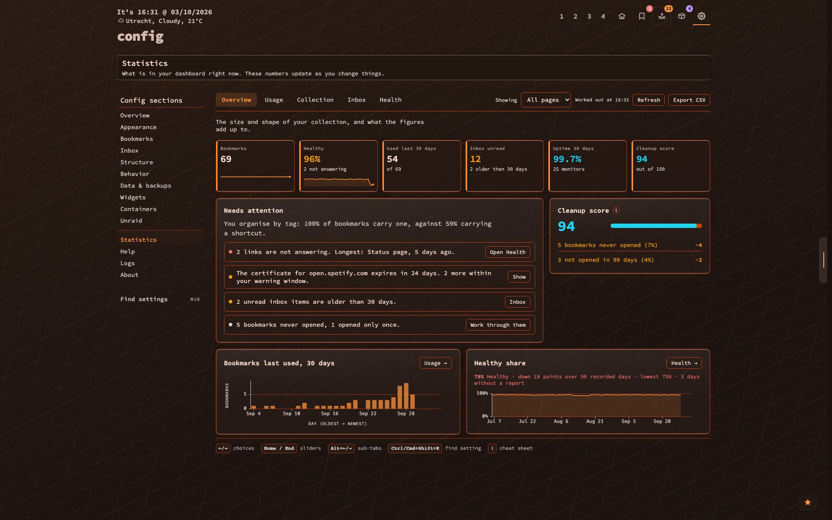The height and width of the screenshot is (520, 832).
Task: Click the Healthy 96% stat card
Action: click(x=338, y=166)
